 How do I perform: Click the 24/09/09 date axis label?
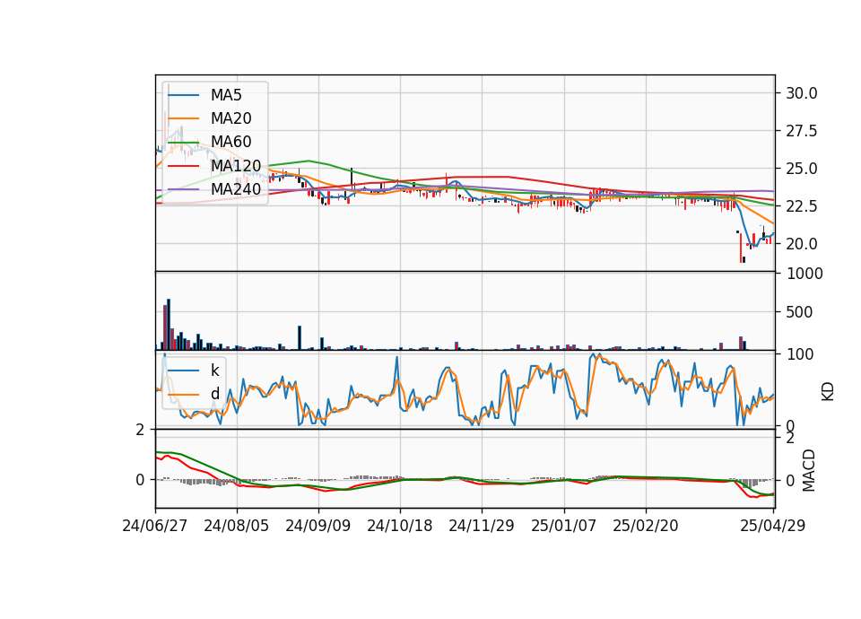tap(317, 526)
